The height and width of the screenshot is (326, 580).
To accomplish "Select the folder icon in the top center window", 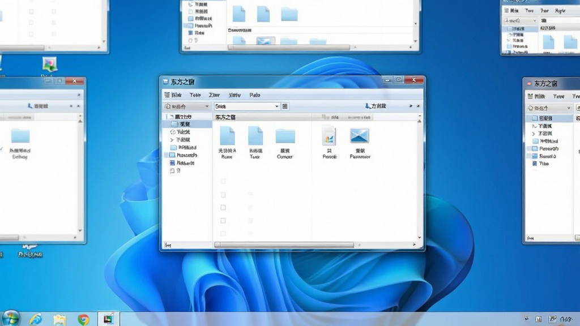I will coord(289,14).
